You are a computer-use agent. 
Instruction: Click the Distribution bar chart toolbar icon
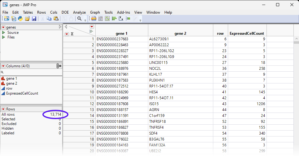click(x=114, y=19)
